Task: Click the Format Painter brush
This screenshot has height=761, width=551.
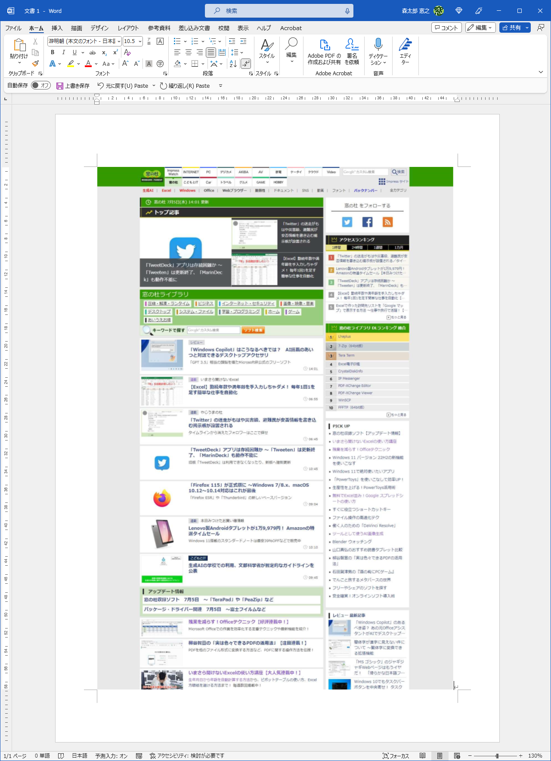Action: pyautogui.click(x=35, y=63)
